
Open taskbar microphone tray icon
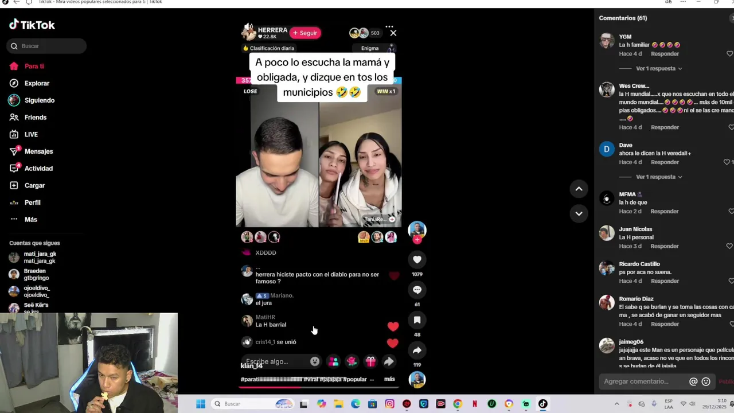pyautogui.click(x=654, y=404)
